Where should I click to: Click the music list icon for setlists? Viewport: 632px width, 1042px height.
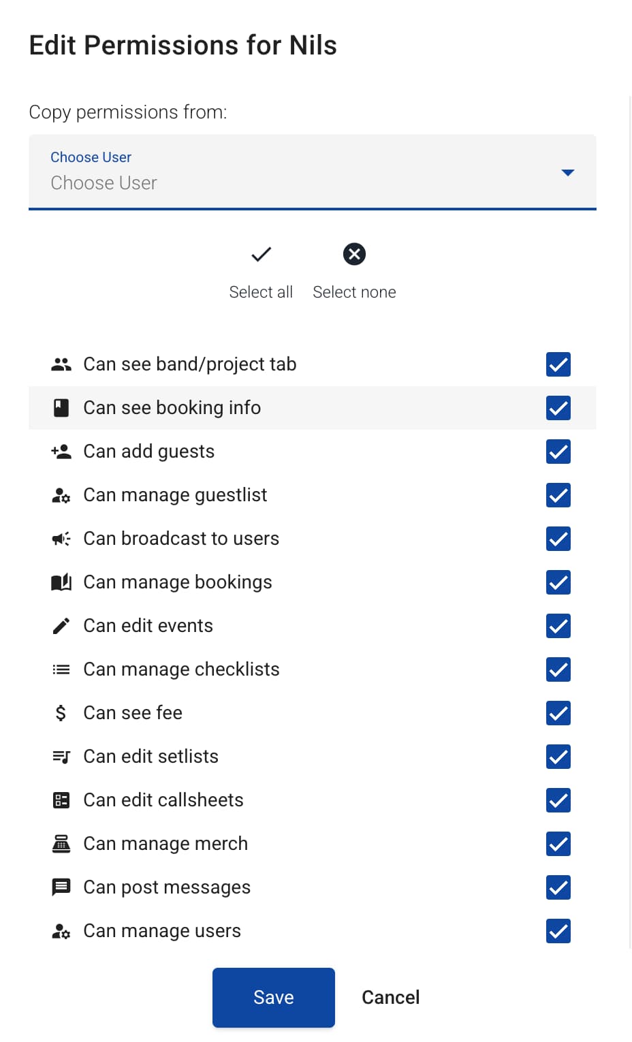61,757
